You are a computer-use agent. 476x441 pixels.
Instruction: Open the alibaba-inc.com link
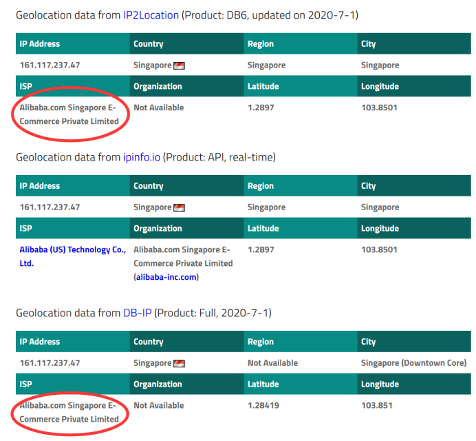click(166, 277)
